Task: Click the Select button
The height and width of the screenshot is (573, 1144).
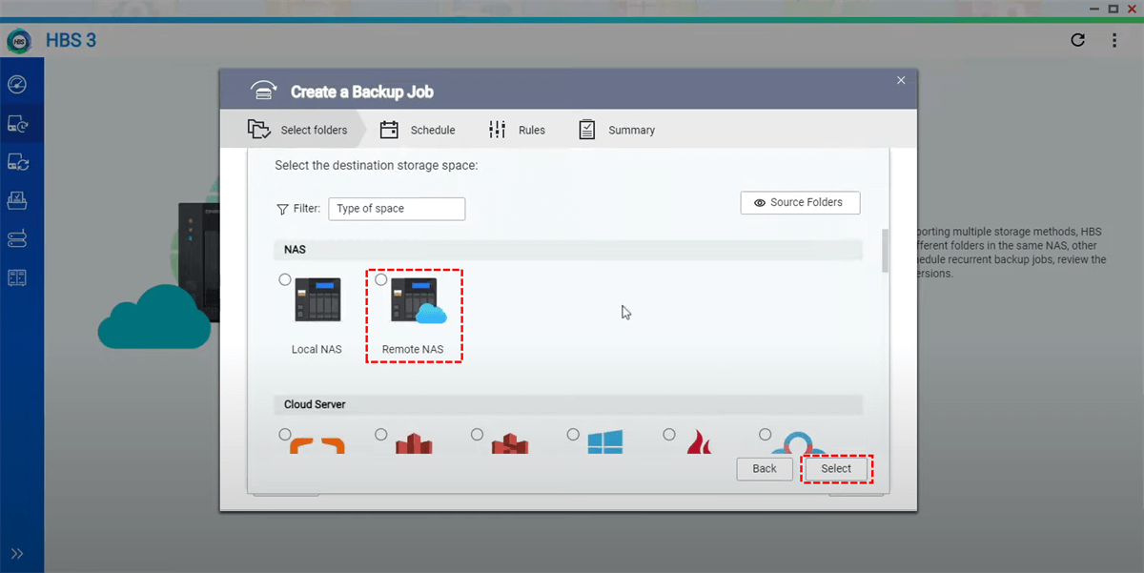Action: pos(836,469)
